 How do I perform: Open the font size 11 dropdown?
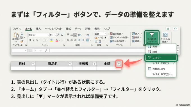tap(55, 35)
